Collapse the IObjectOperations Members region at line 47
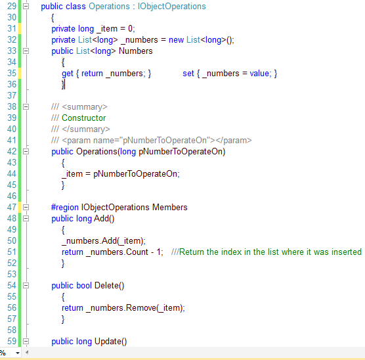This screenshot has height=360, width=365. (26, 207)
